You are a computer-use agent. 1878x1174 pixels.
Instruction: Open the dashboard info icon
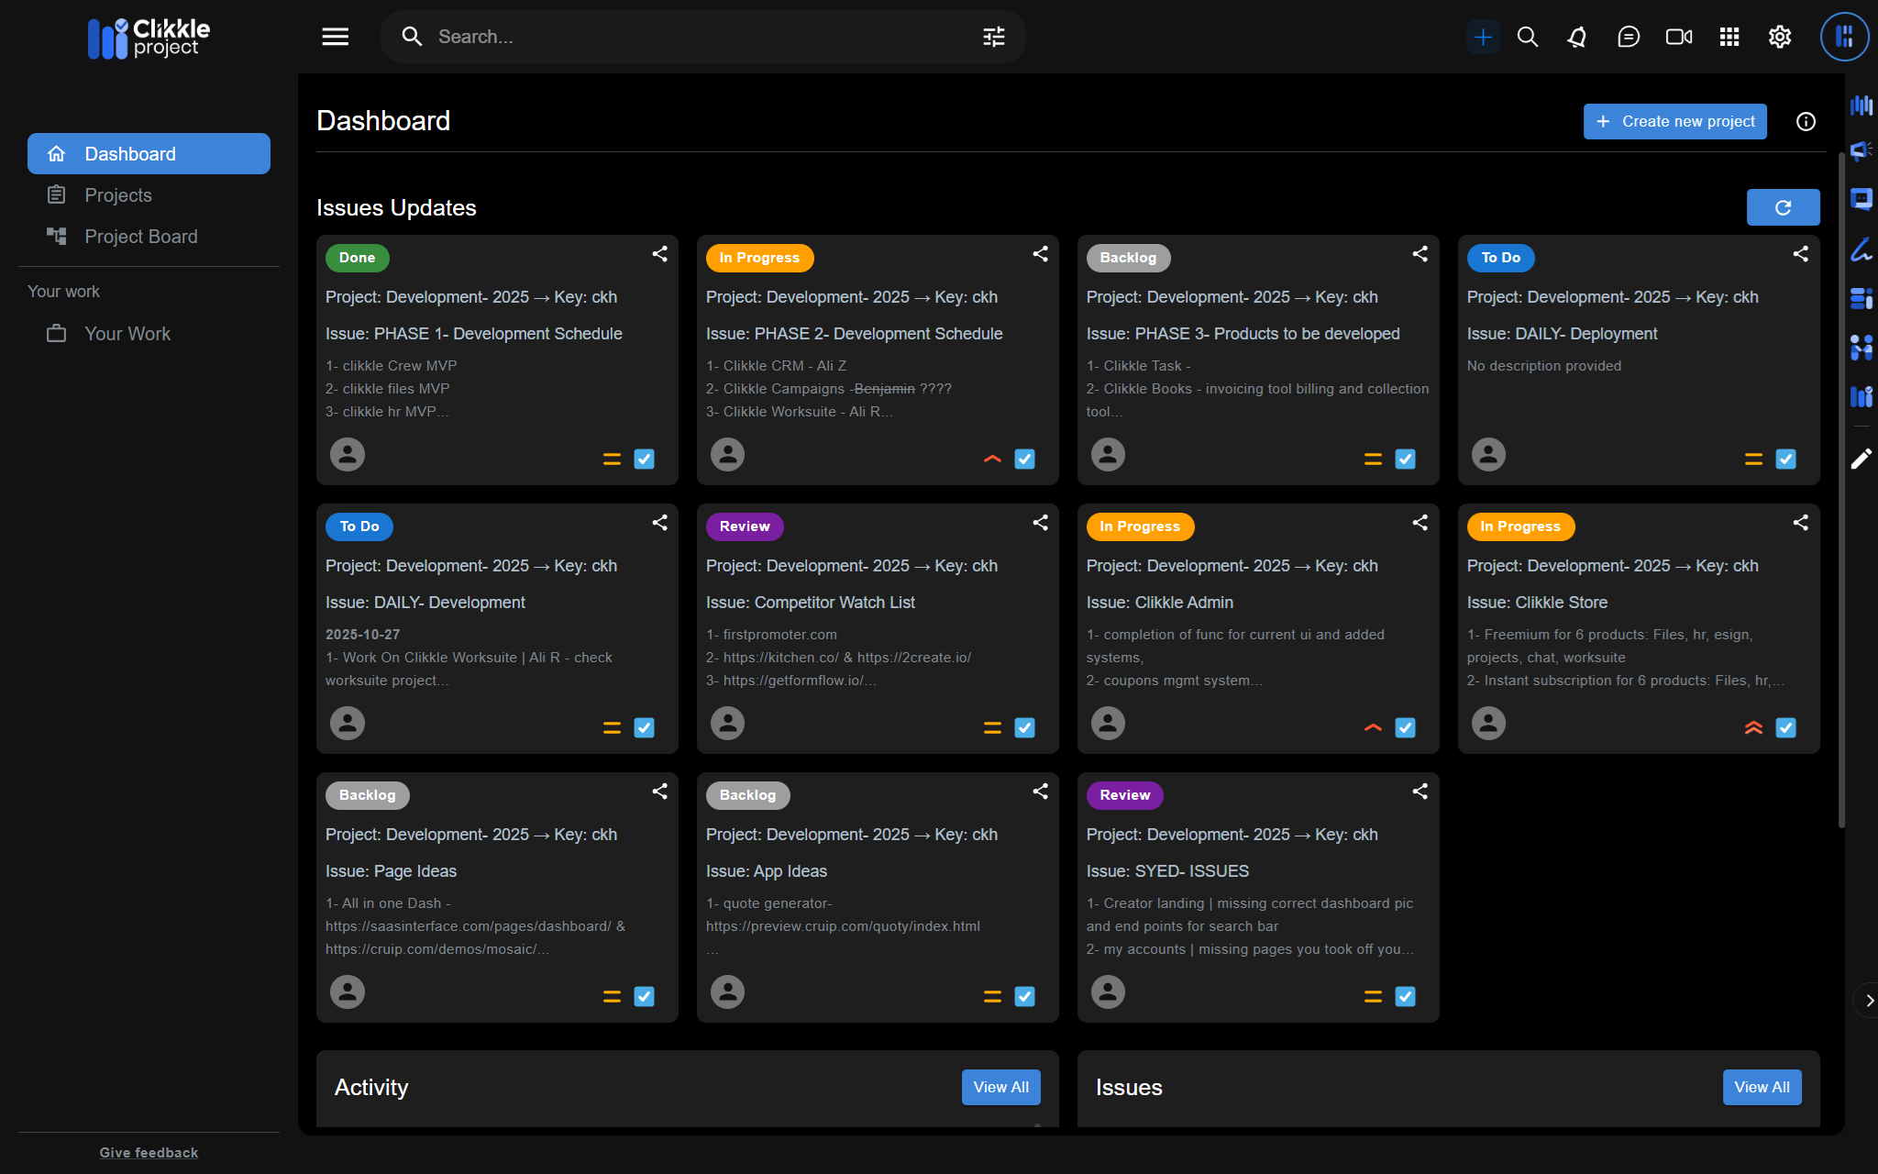click(x=1806, y=122)
